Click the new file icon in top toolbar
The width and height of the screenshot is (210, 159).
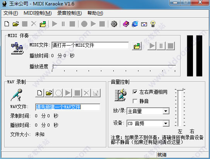pyautogui.click(x=7, y=24)
